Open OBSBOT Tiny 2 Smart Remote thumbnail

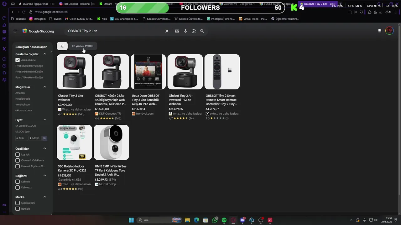pos(222,72)
